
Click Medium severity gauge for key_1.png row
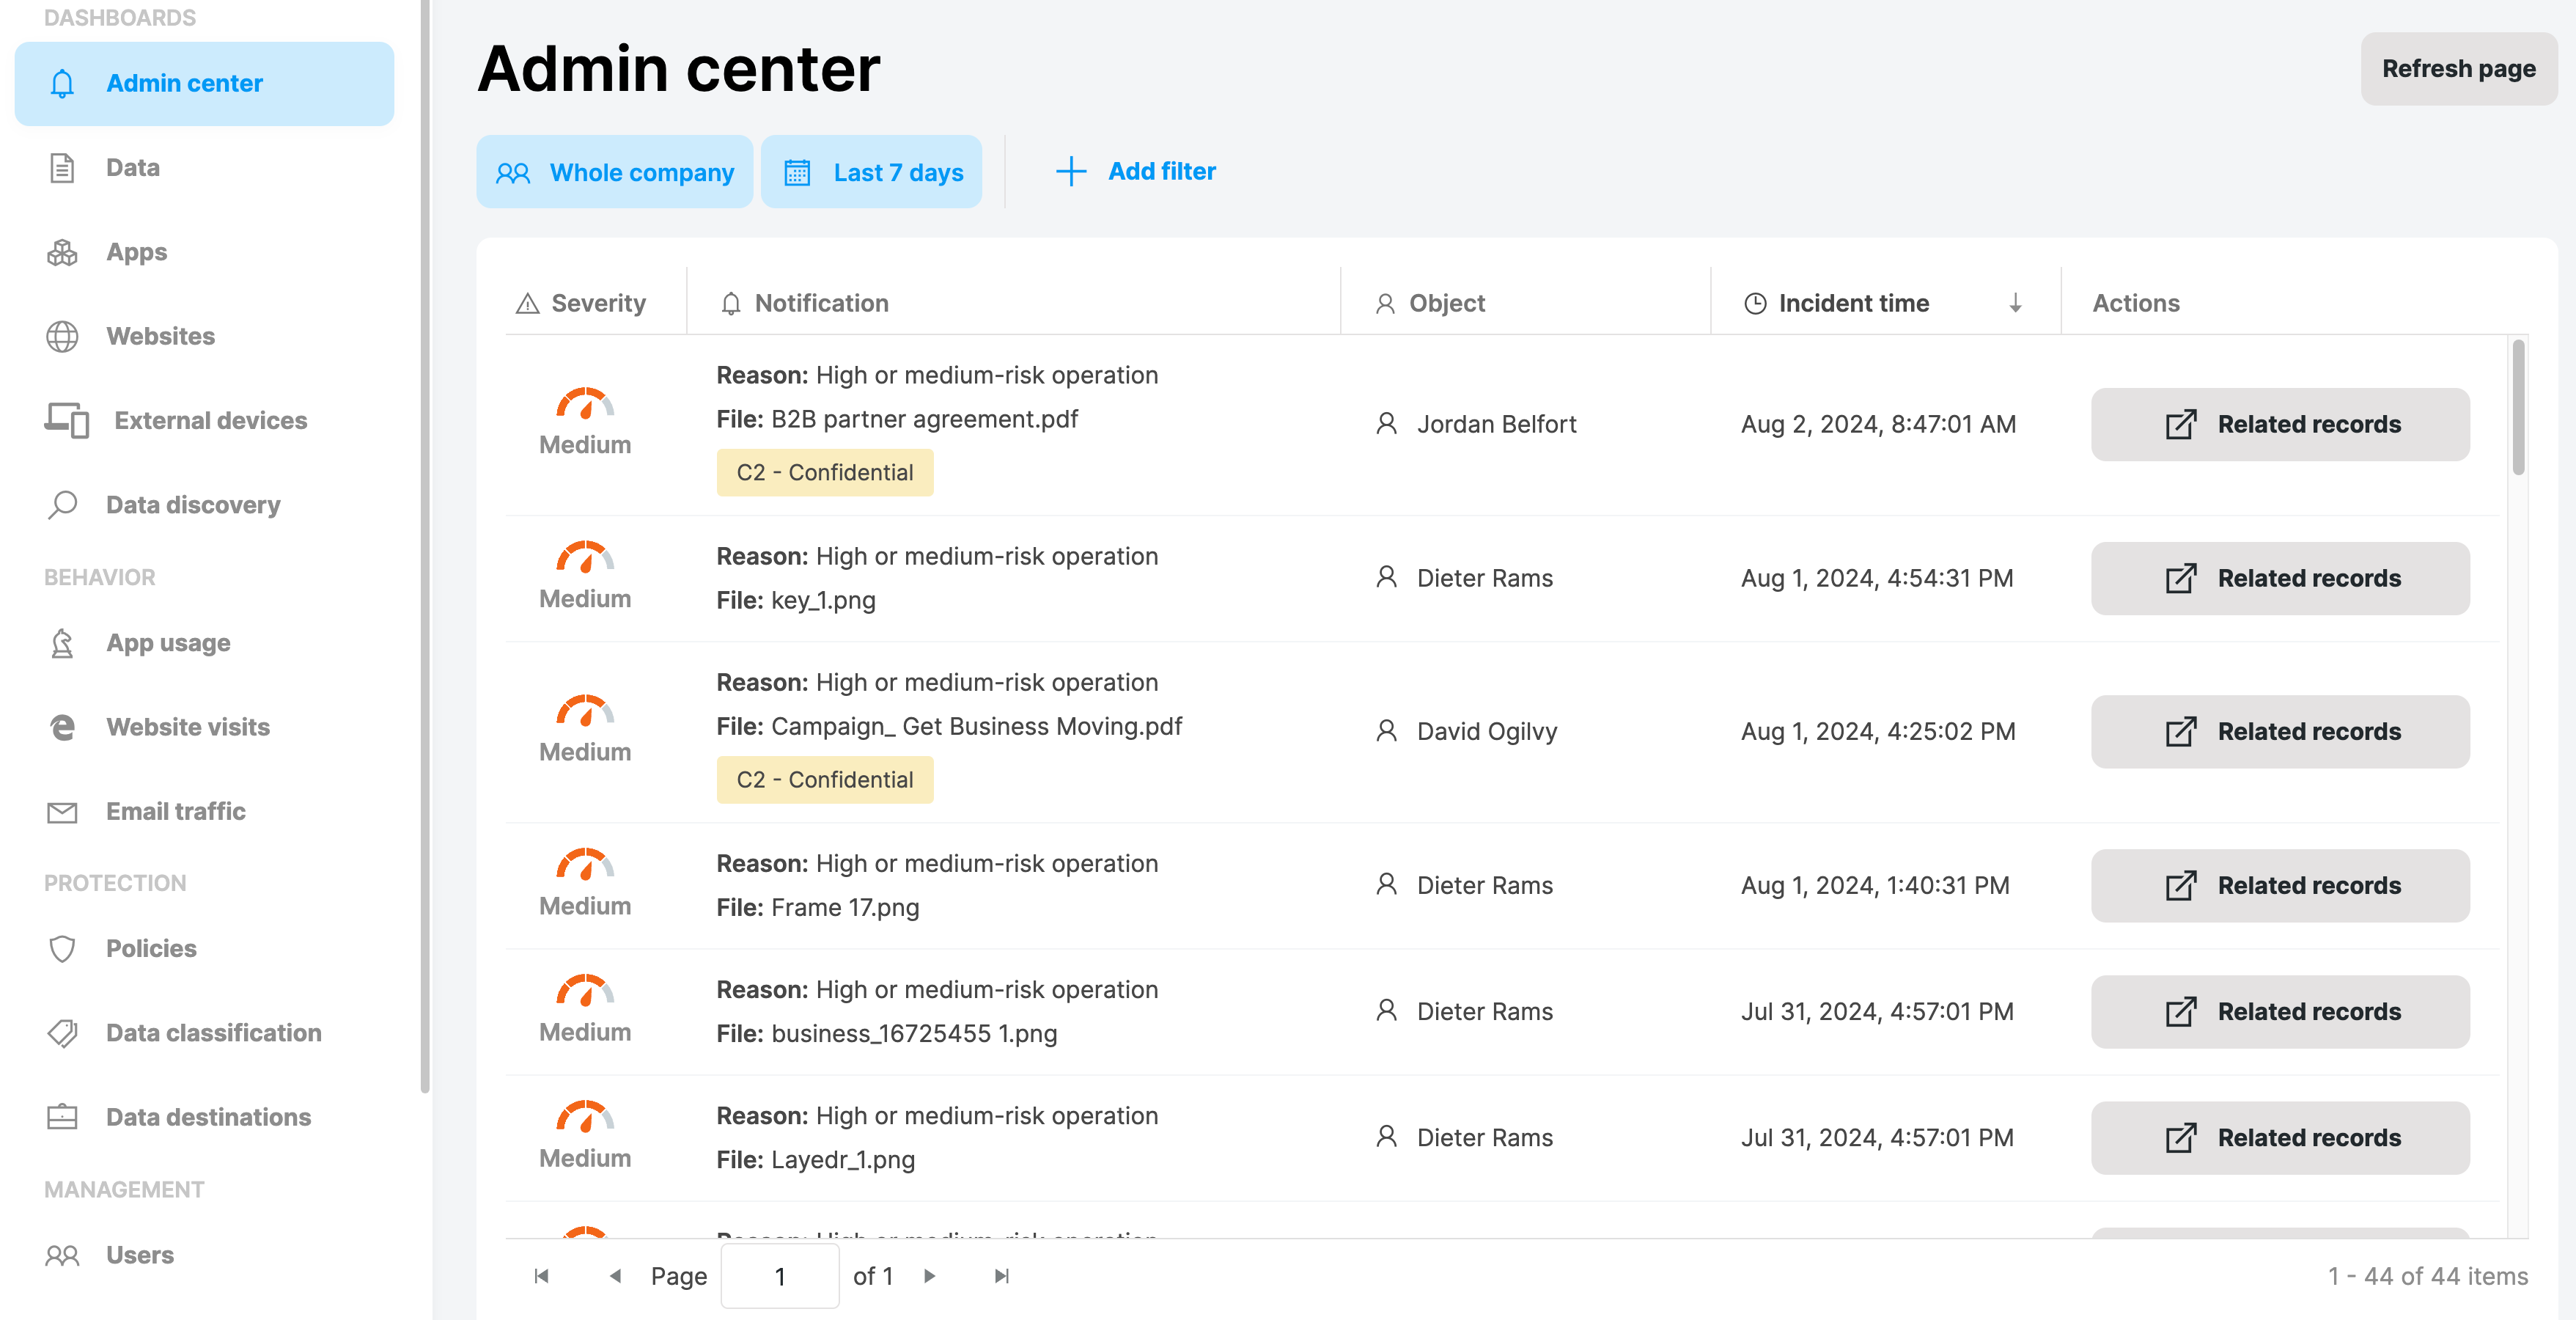585,558
